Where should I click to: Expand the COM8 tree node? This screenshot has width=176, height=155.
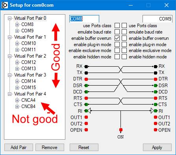point(17,24)
